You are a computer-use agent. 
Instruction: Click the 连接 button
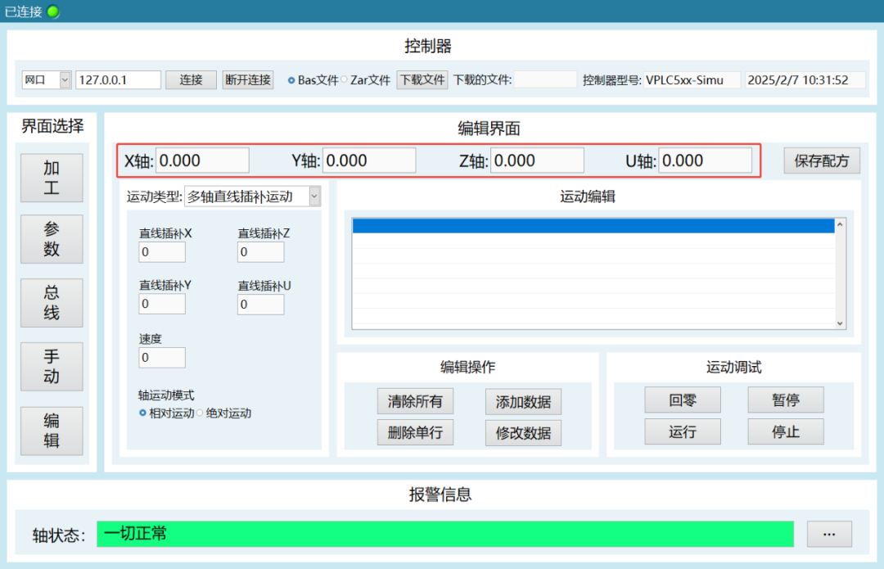[x=191, y=80]
